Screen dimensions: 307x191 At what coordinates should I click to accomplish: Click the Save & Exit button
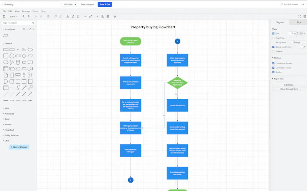pos(105,5)
